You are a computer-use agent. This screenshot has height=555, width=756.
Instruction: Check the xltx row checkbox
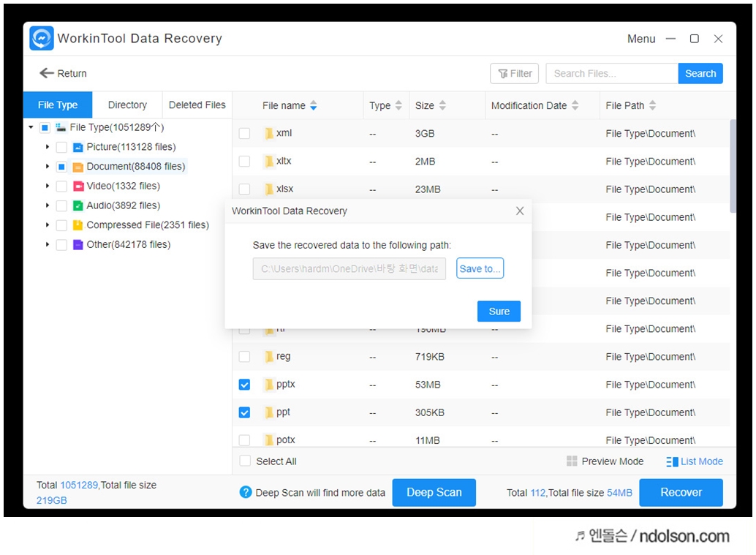[x=244, y=161]
